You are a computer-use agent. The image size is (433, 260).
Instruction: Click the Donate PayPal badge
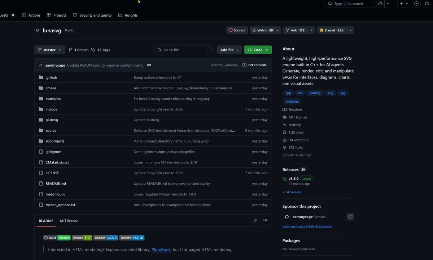pos(132,238)
